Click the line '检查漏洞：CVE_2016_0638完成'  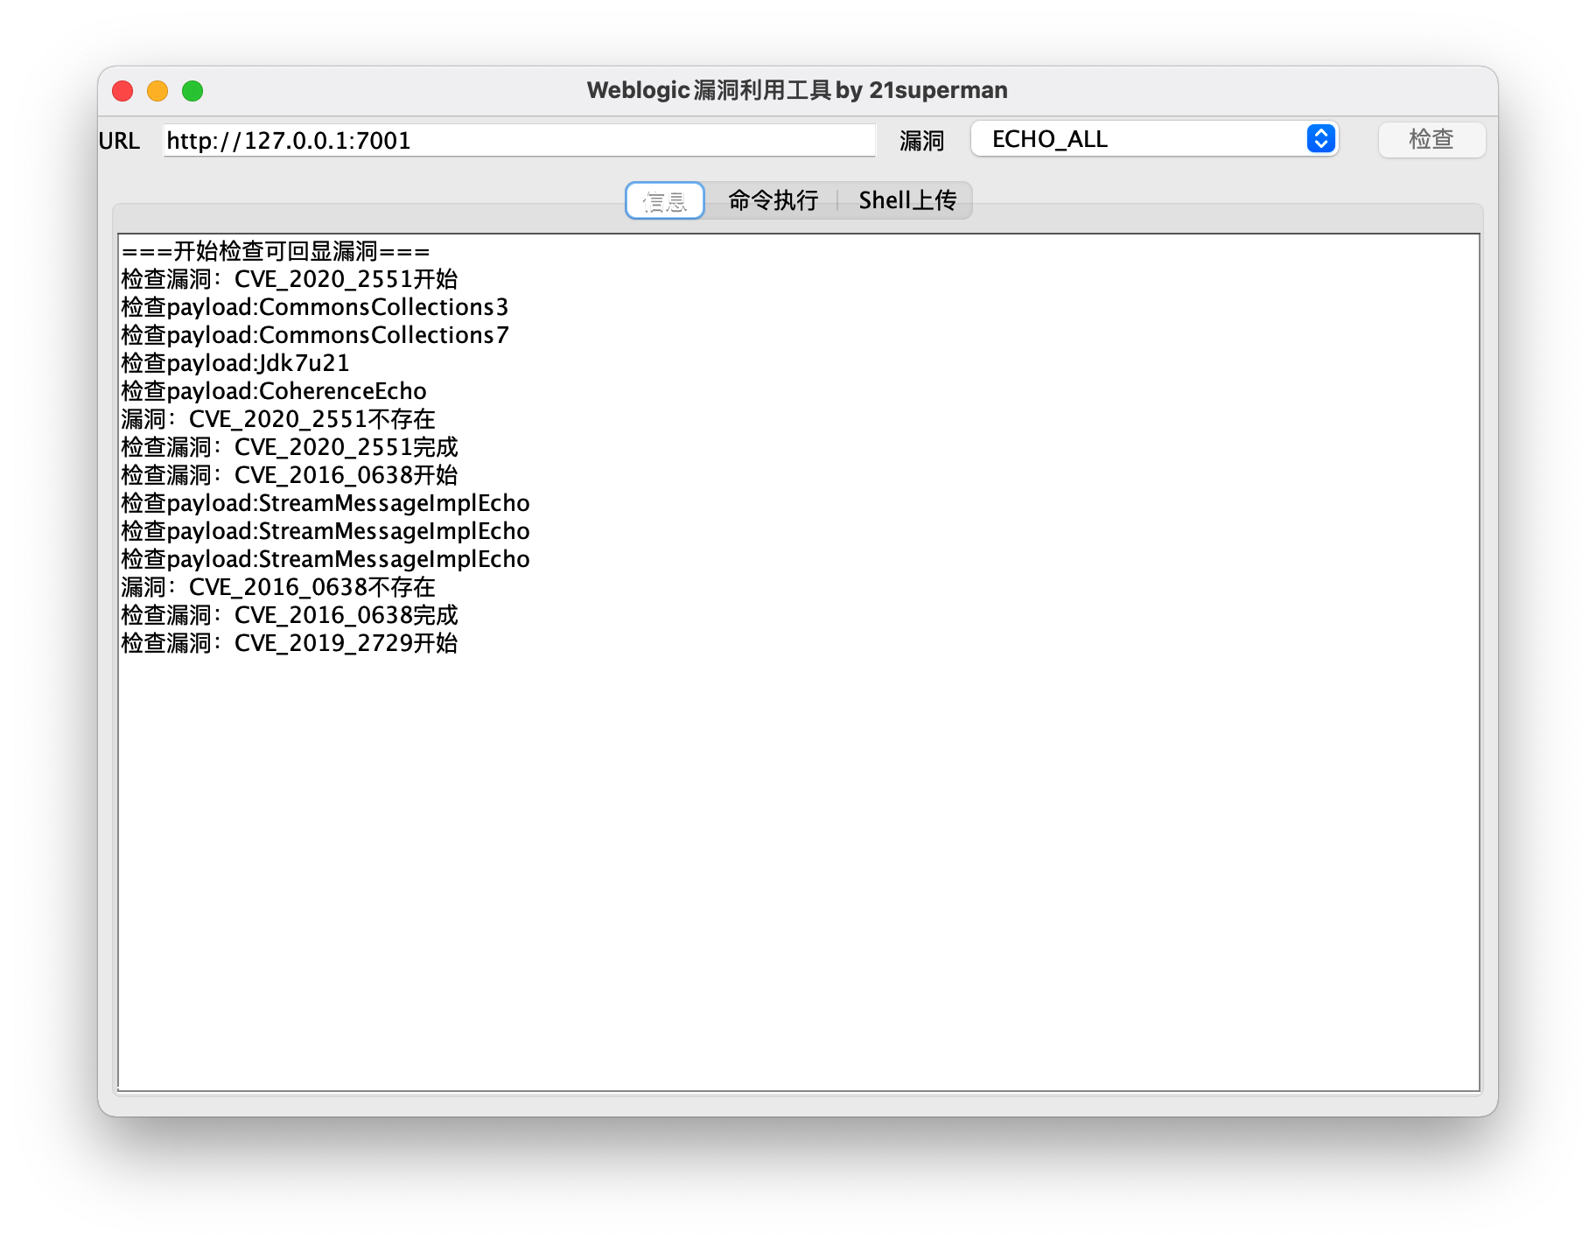[290, 615]
